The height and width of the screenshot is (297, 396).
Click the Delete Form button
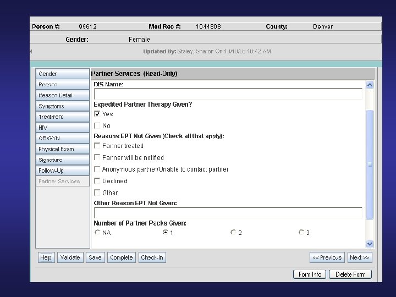click(350, 274)
